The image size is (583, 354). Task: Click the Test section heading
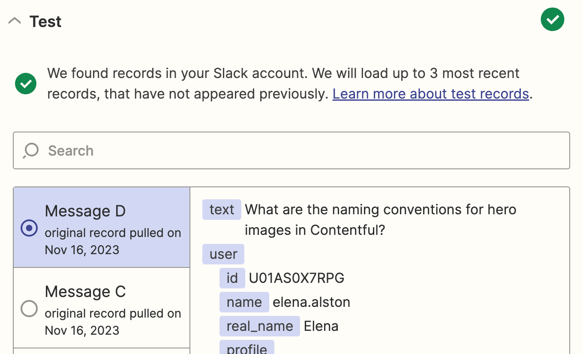coord(45,21)
